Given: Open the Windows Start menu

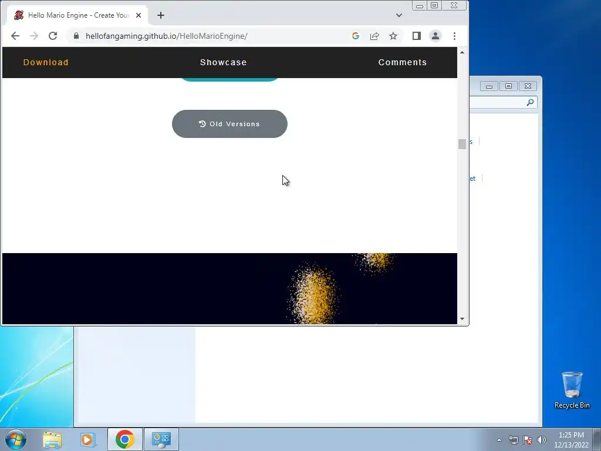Looking at the screenshot, I should (x=16, y=439).
